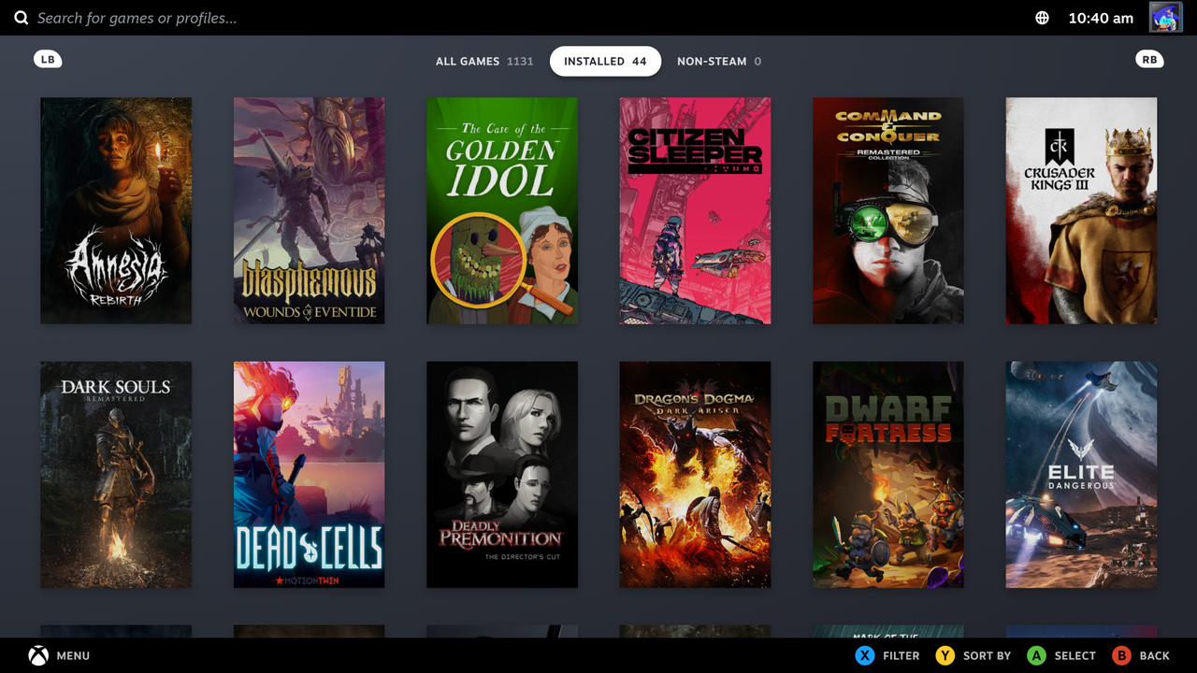This screenshot has height=673, width=1197.
Task: Click the LB bumper icon
Action: (48, 59)
